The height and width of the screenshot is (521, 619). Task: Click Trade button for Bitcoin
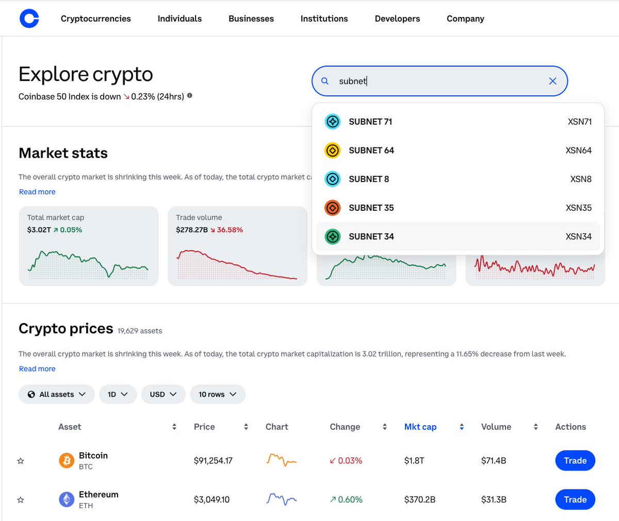pos(575,461)
